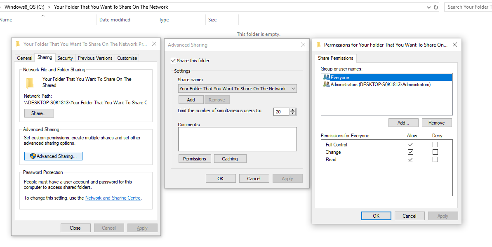Increase simultaneous users limit with up arrow
Image resolution: width=492 pixels, height=247 pixels.
293,110
